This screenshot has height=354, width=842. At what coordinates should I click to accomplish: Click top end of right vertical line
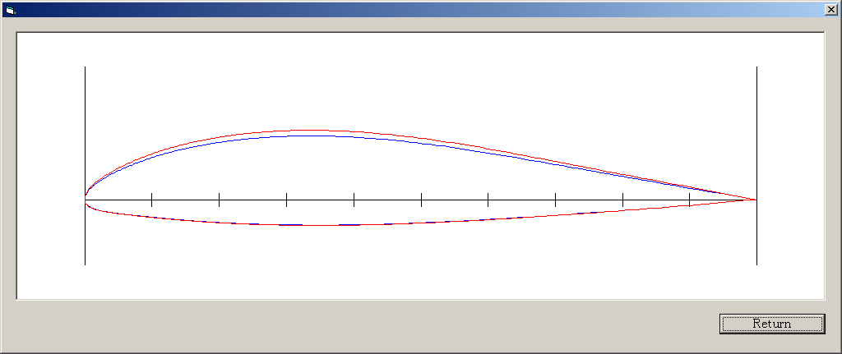(x=756, y=68)
